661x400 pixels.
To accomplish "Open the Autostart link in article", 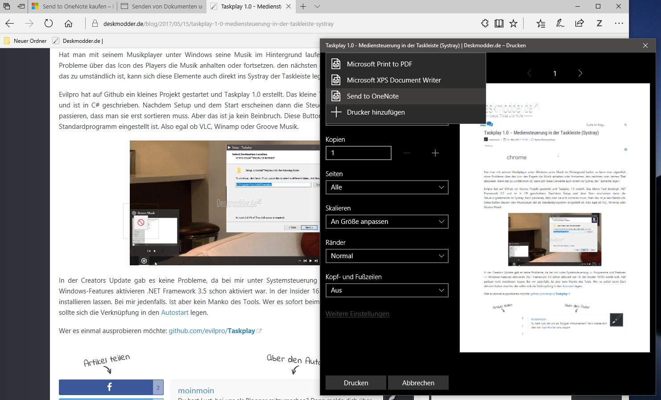I will pos(175,313).
